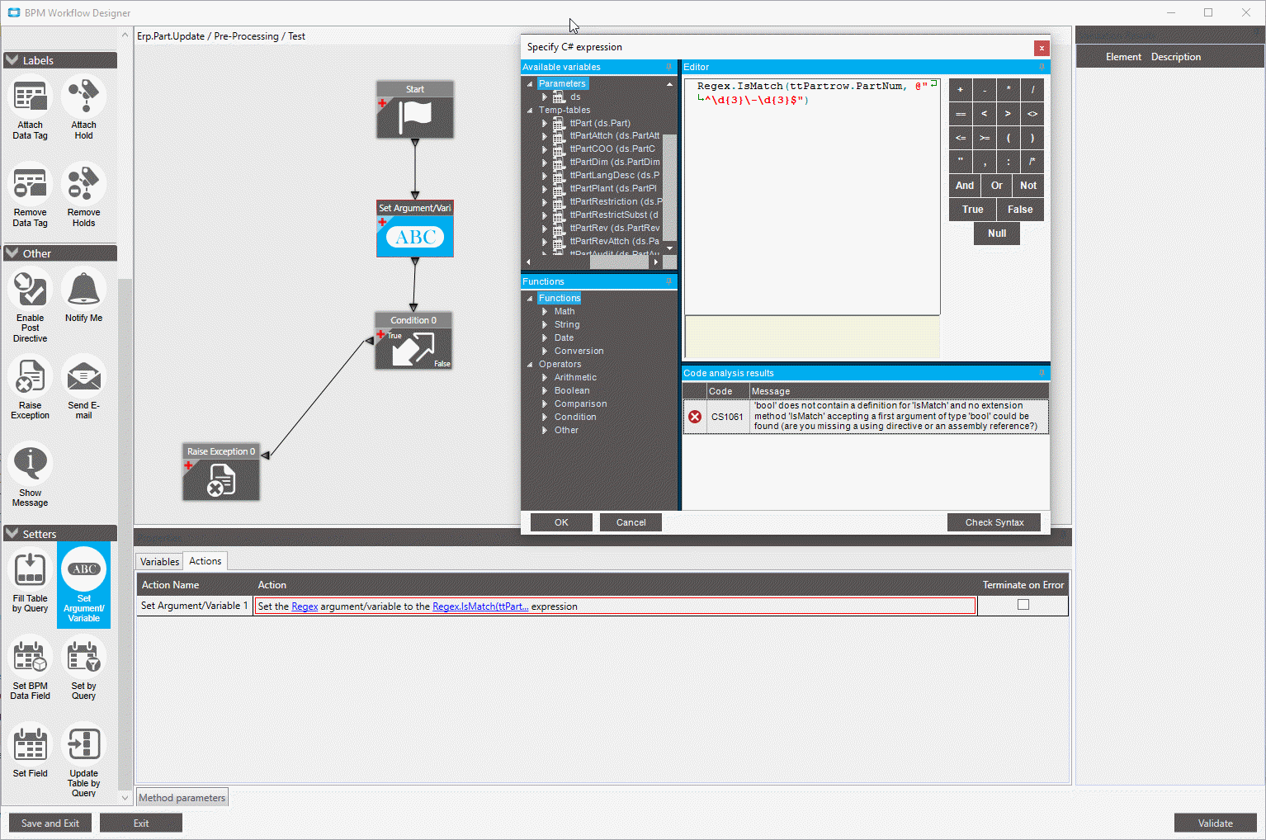Choose the Set BPM Data Field icon
This screenshot has height=840, width=1266.
pyautogui.click(x=31, y=658)
